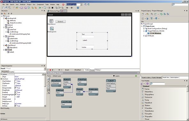Open the Layers dropdown in LiveBindings Designer
189x121 pixels.
click(x=116, y=76)
